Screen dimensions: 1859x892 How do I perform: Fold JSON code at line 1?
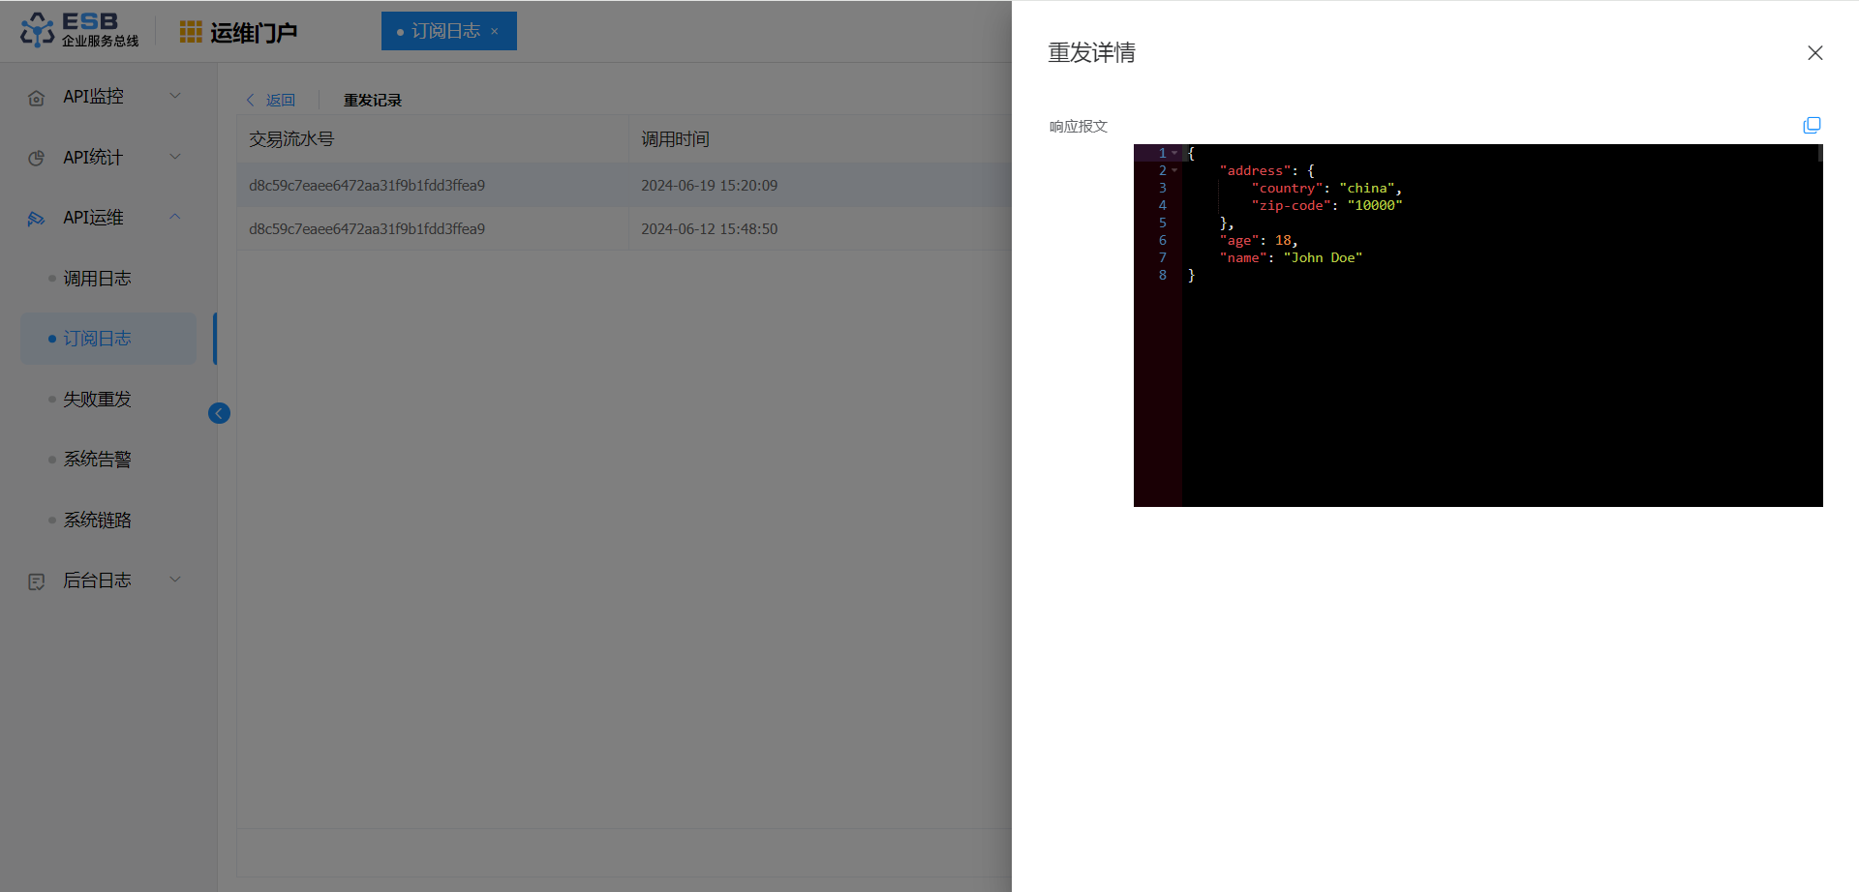(x=1174, y=154)
